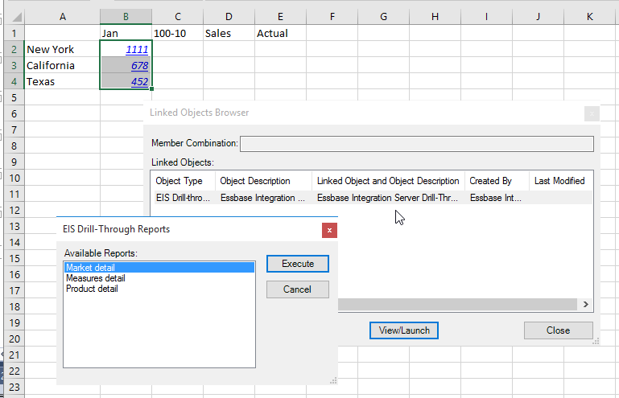The width and height of the screenshot is (619, 398).
Task: Click the Essbase Integration Server Drill-Thr... cell
Action: click(x=388, y=198)
